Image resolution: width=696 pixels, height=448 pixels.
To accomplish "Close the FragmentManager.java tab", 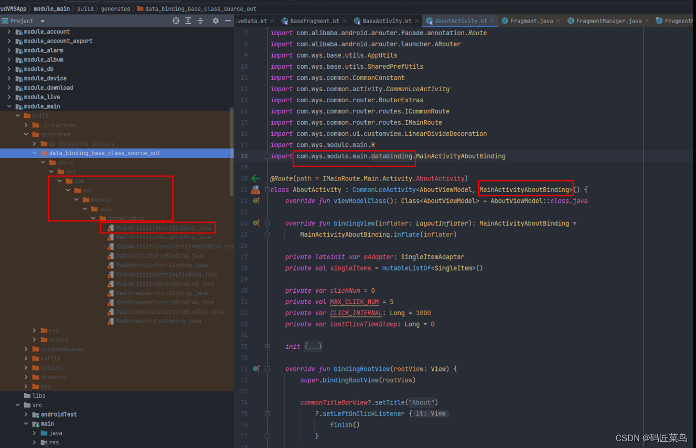I will (x=647, y=21).
